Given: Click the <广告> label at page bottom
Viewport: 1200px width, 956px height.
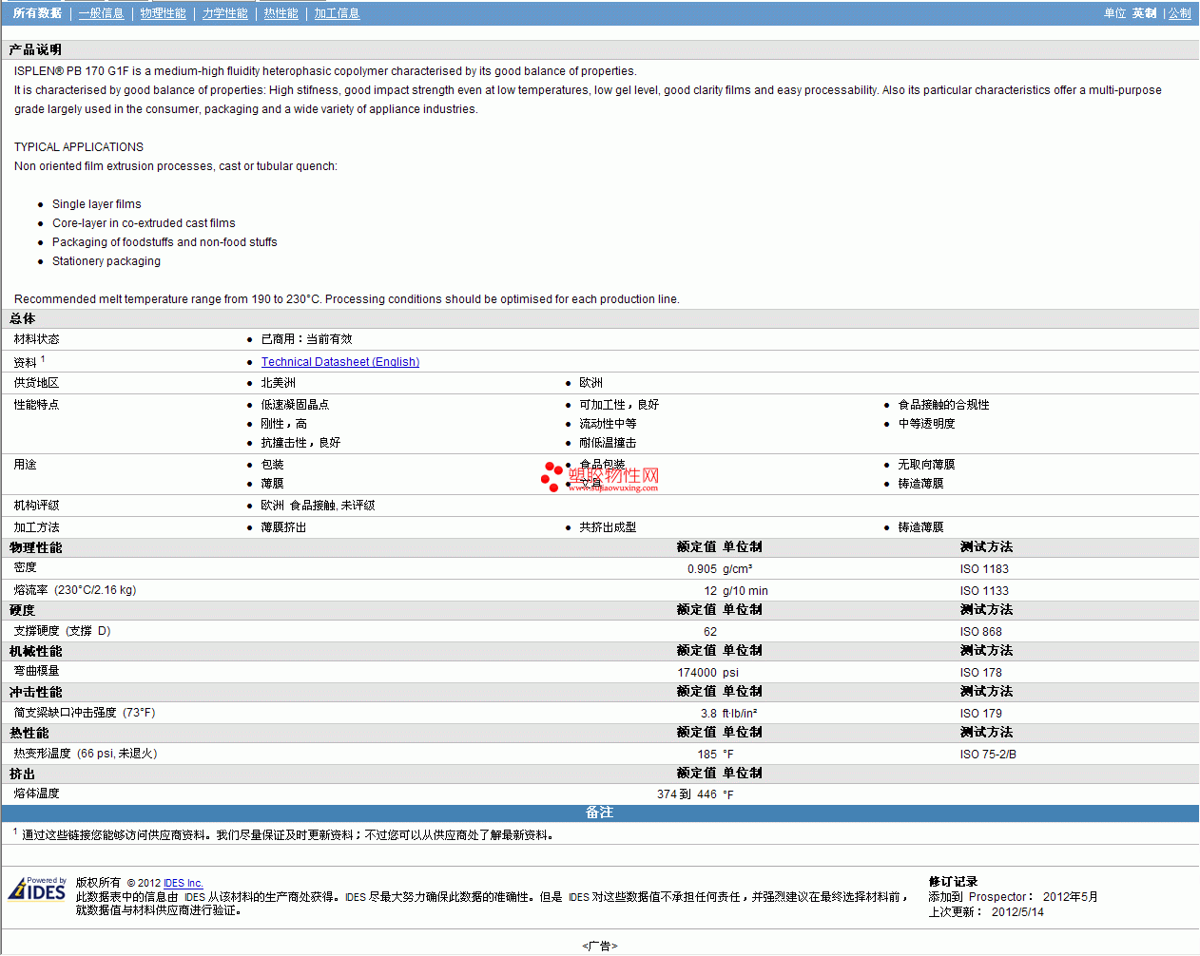Looking at the screenshot, I should [x=600, y=946].
